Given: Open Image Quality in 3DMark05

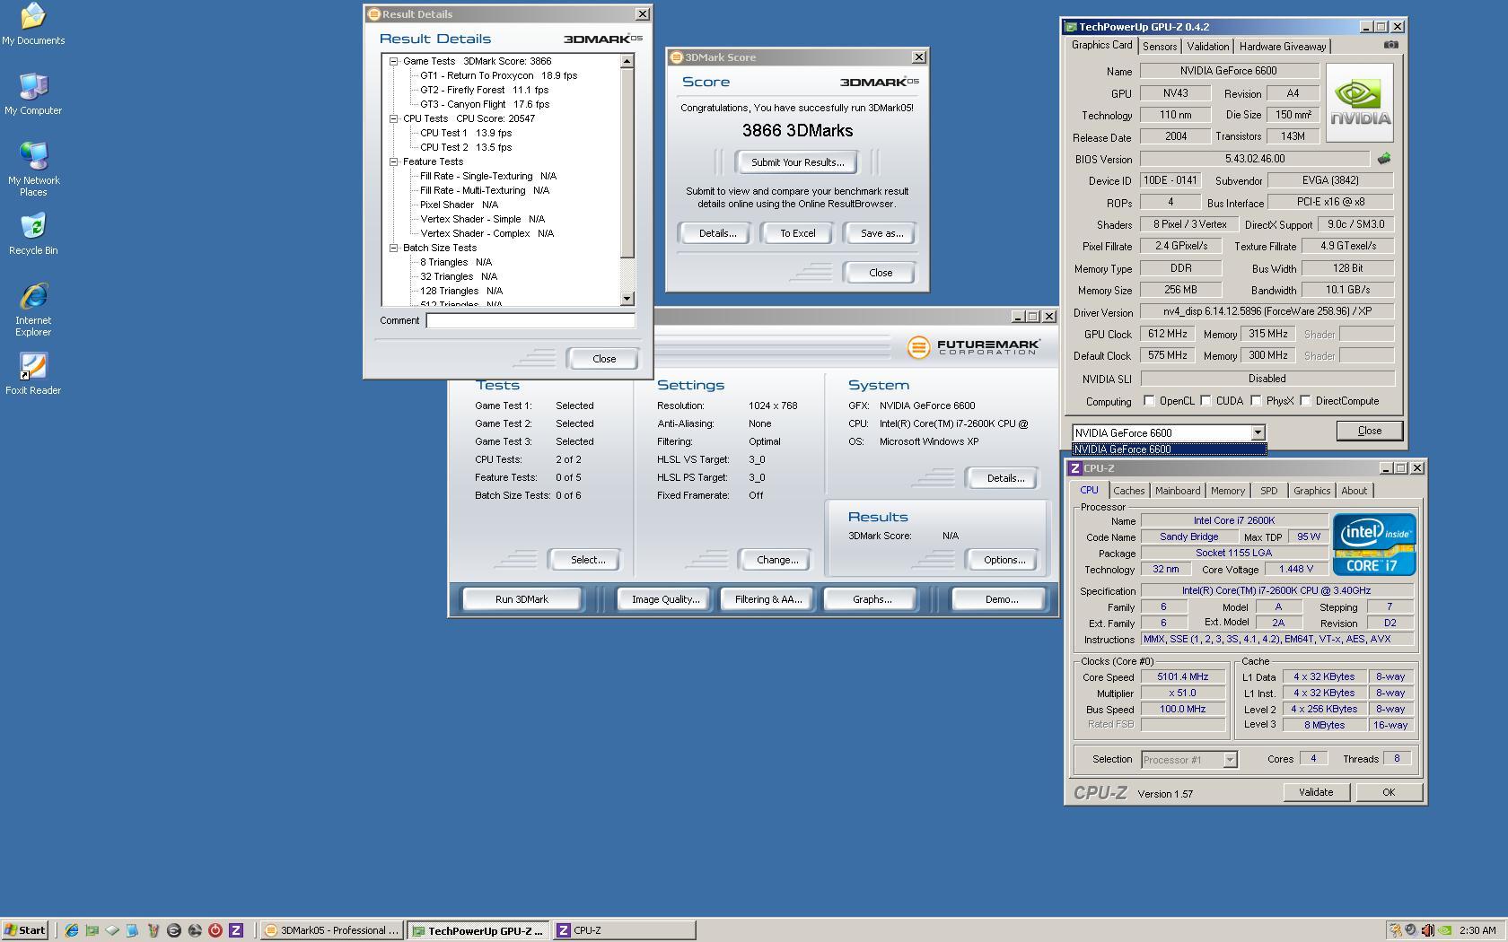Looking at the screenshot, I should click(x=665, y=599).
